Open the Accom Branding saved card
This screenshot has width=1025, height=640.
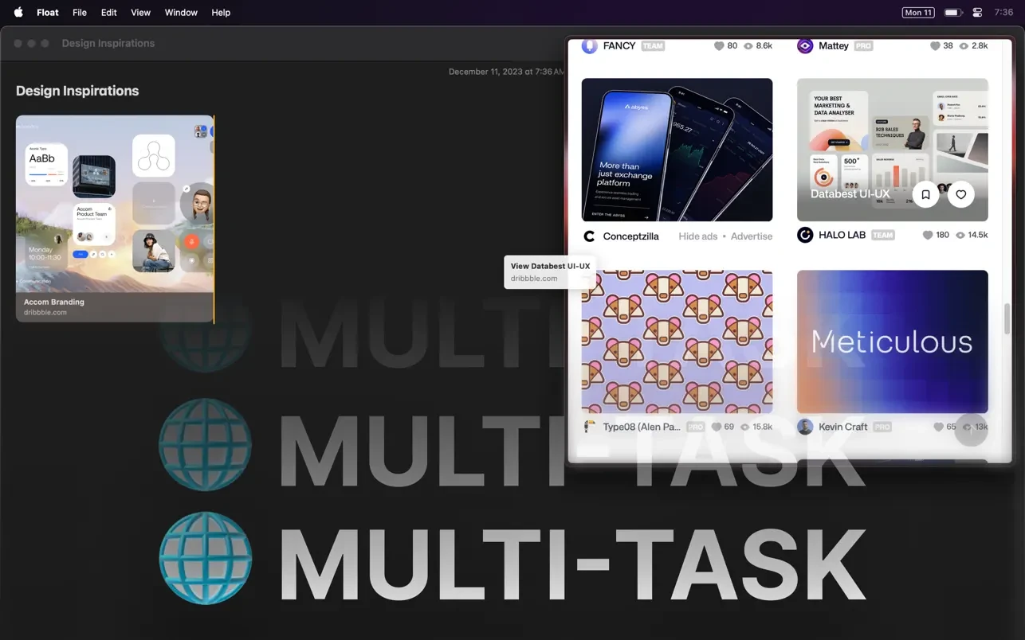click(x=115, y=218)
